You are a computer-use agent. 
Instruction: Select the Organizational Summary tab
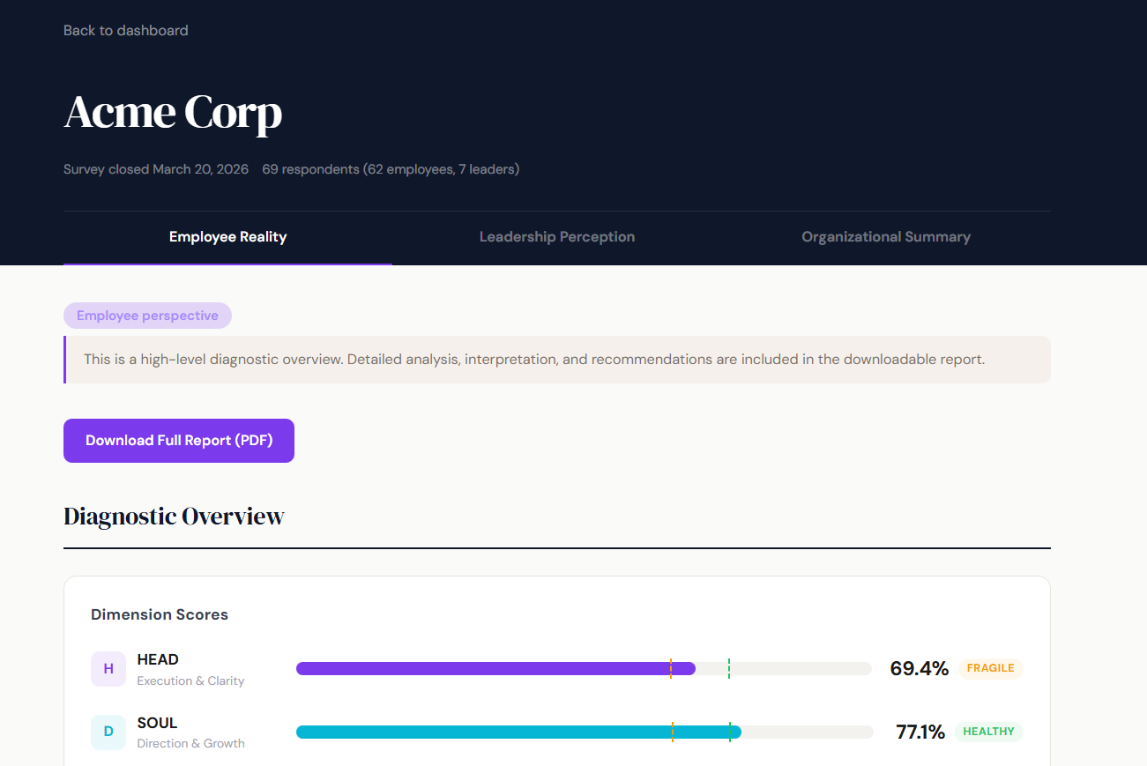click(885, 237)
